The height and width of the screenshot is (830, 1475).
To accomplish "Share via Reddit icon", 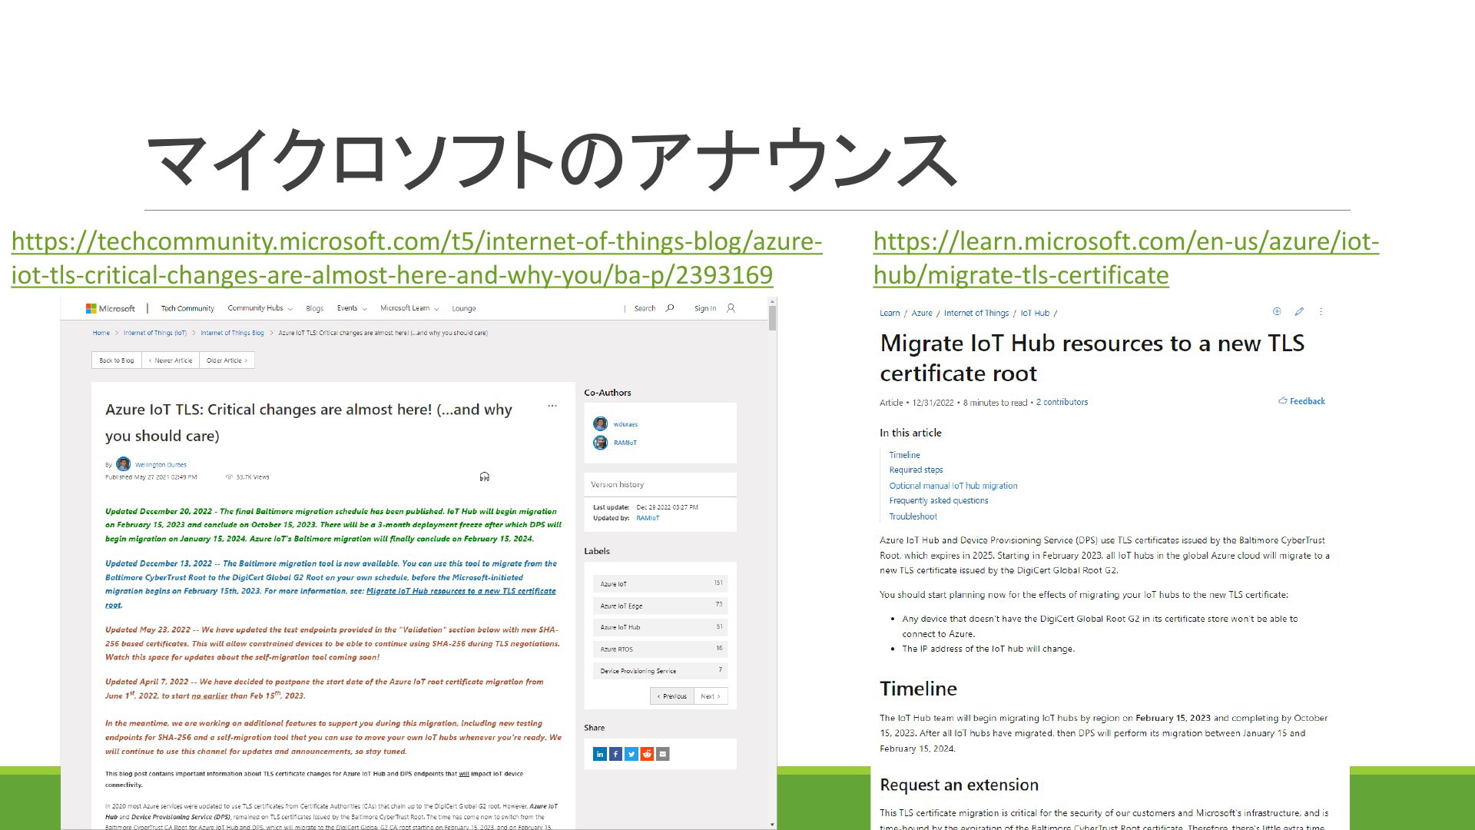I will [647, 754].
